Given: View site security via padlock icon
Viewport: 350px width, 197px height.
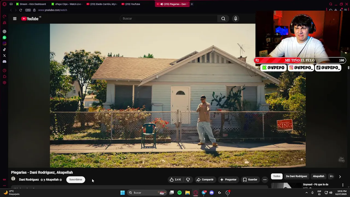Looking at the screenshot, I should (34, 10).
